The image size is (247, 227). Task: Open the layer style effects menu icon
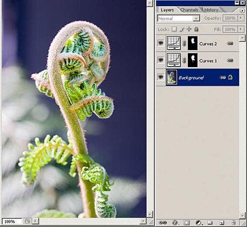[175, 223]
